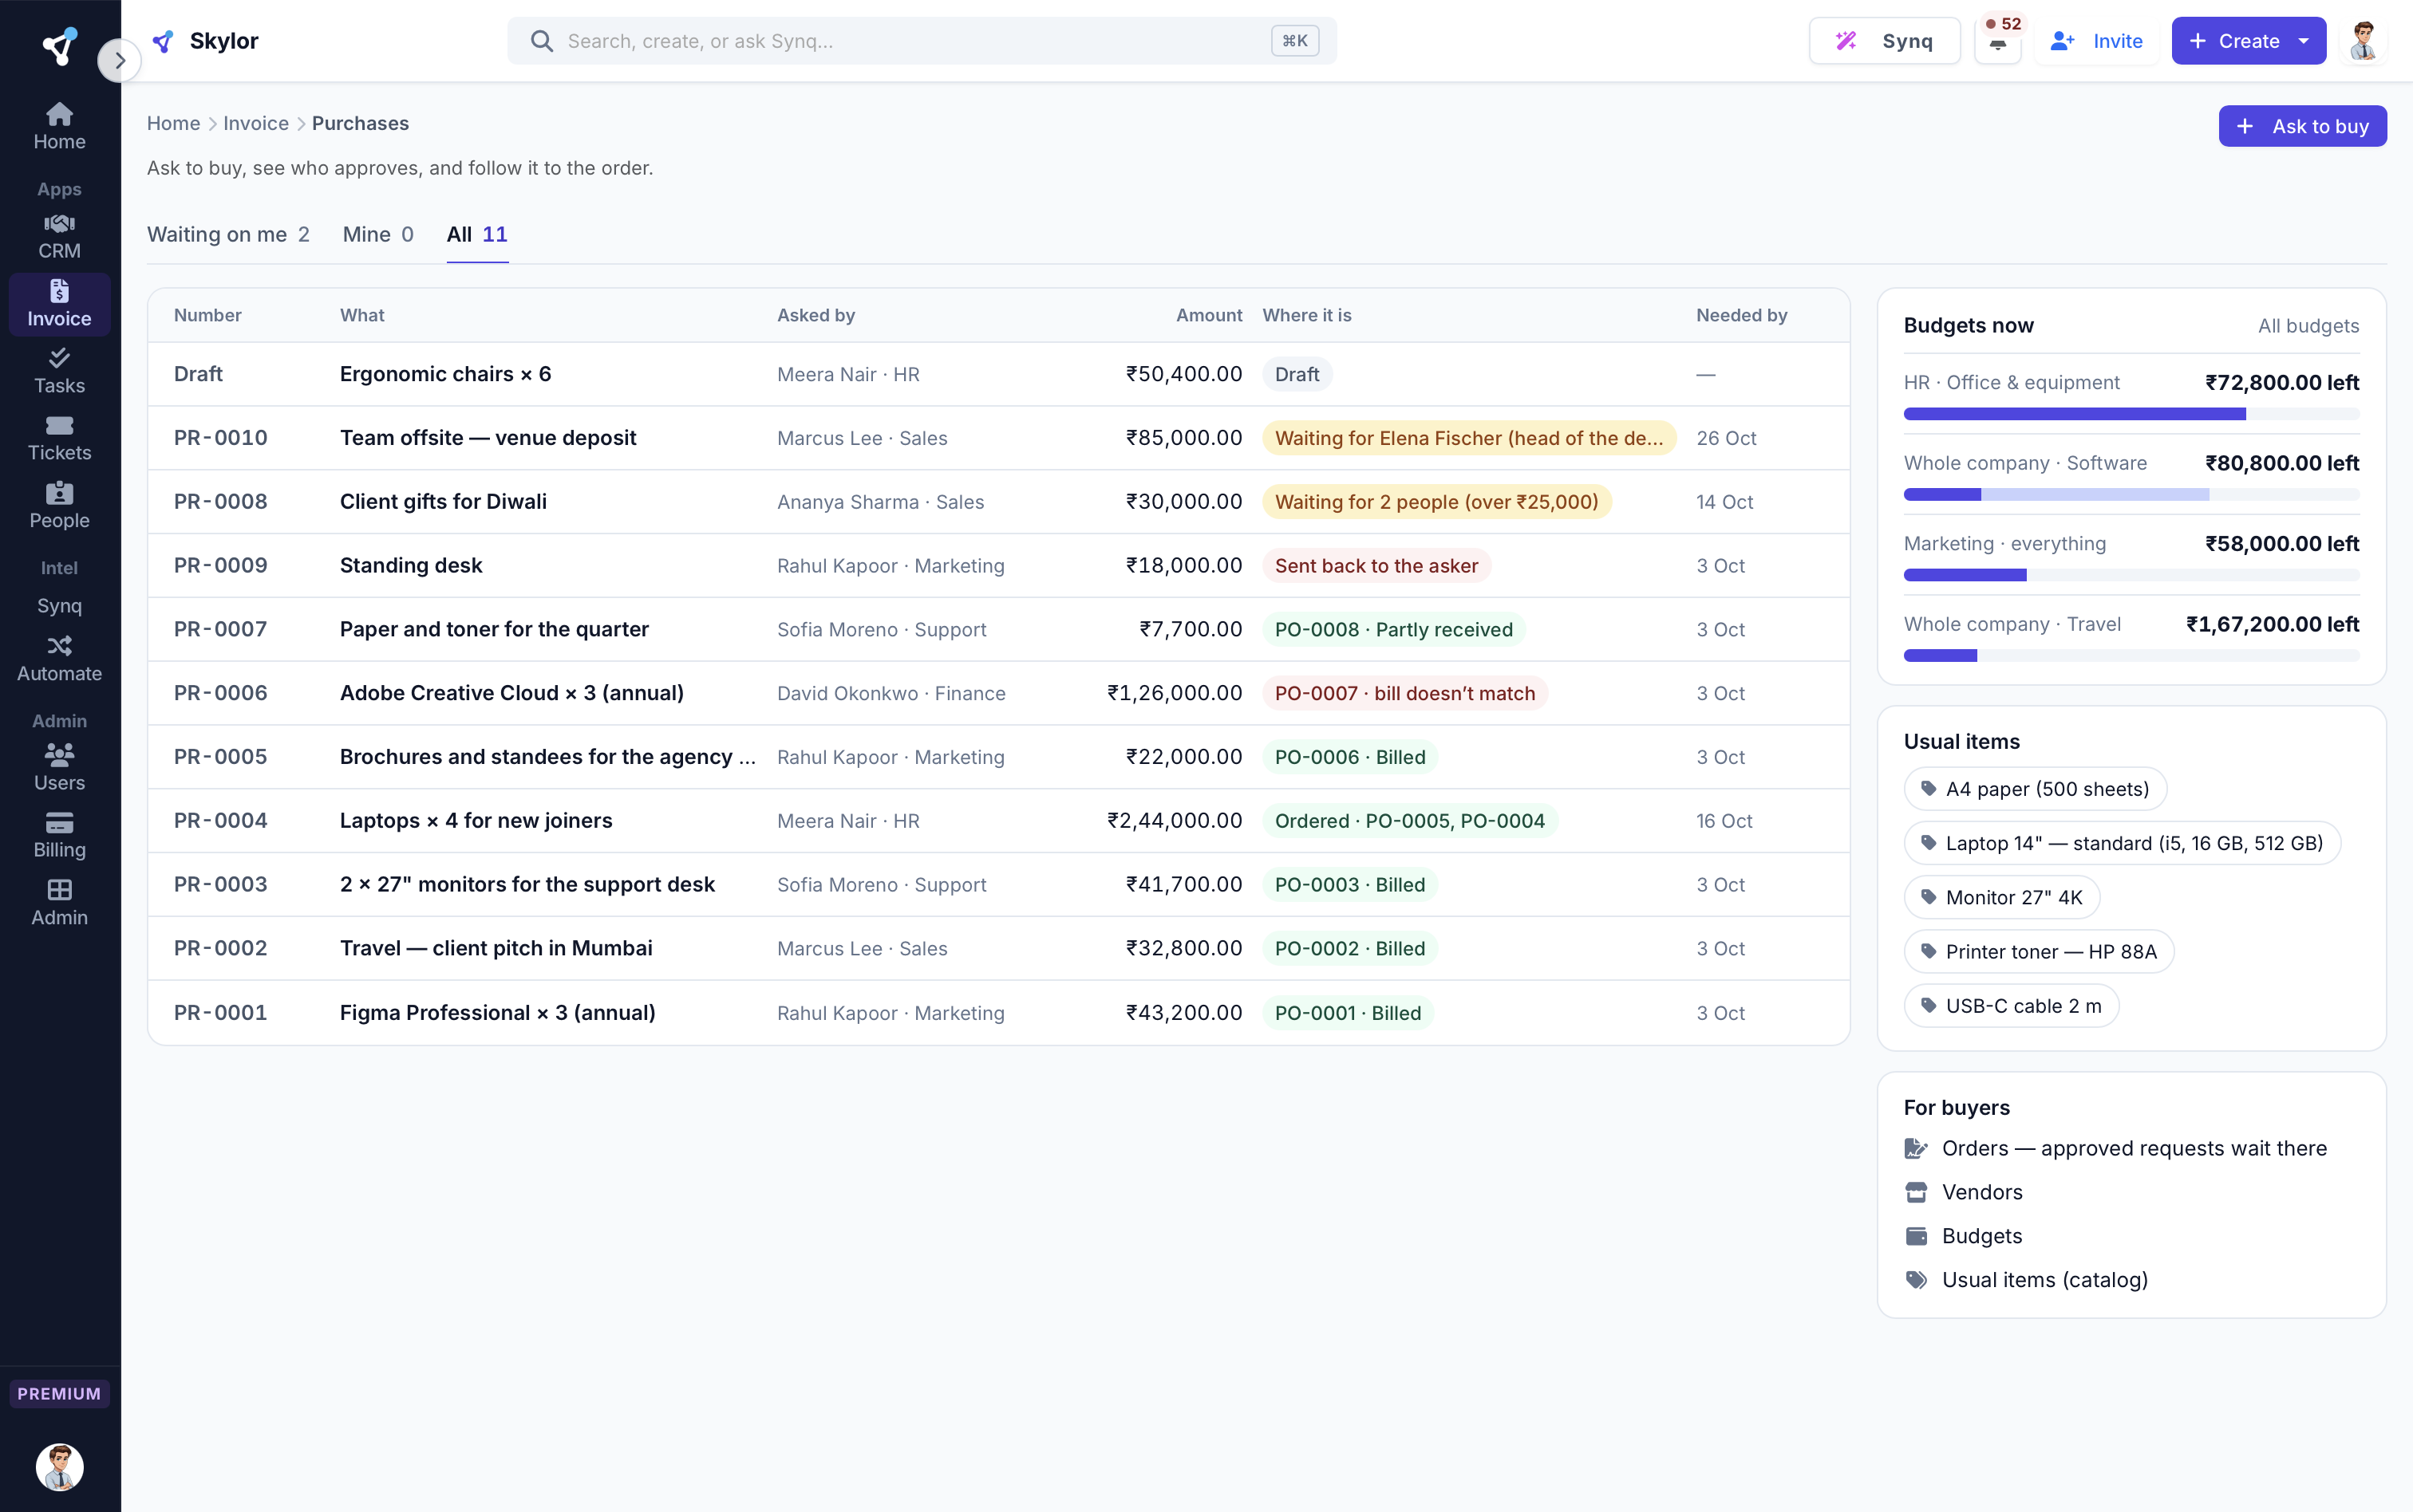Switch to the Waiting on me tab

point(228,234)
